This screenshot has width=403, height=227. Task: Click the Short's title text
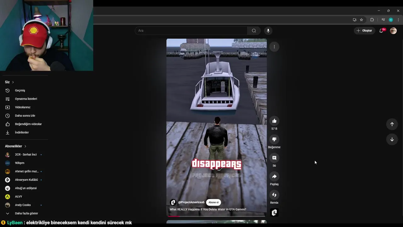[208, 209]
